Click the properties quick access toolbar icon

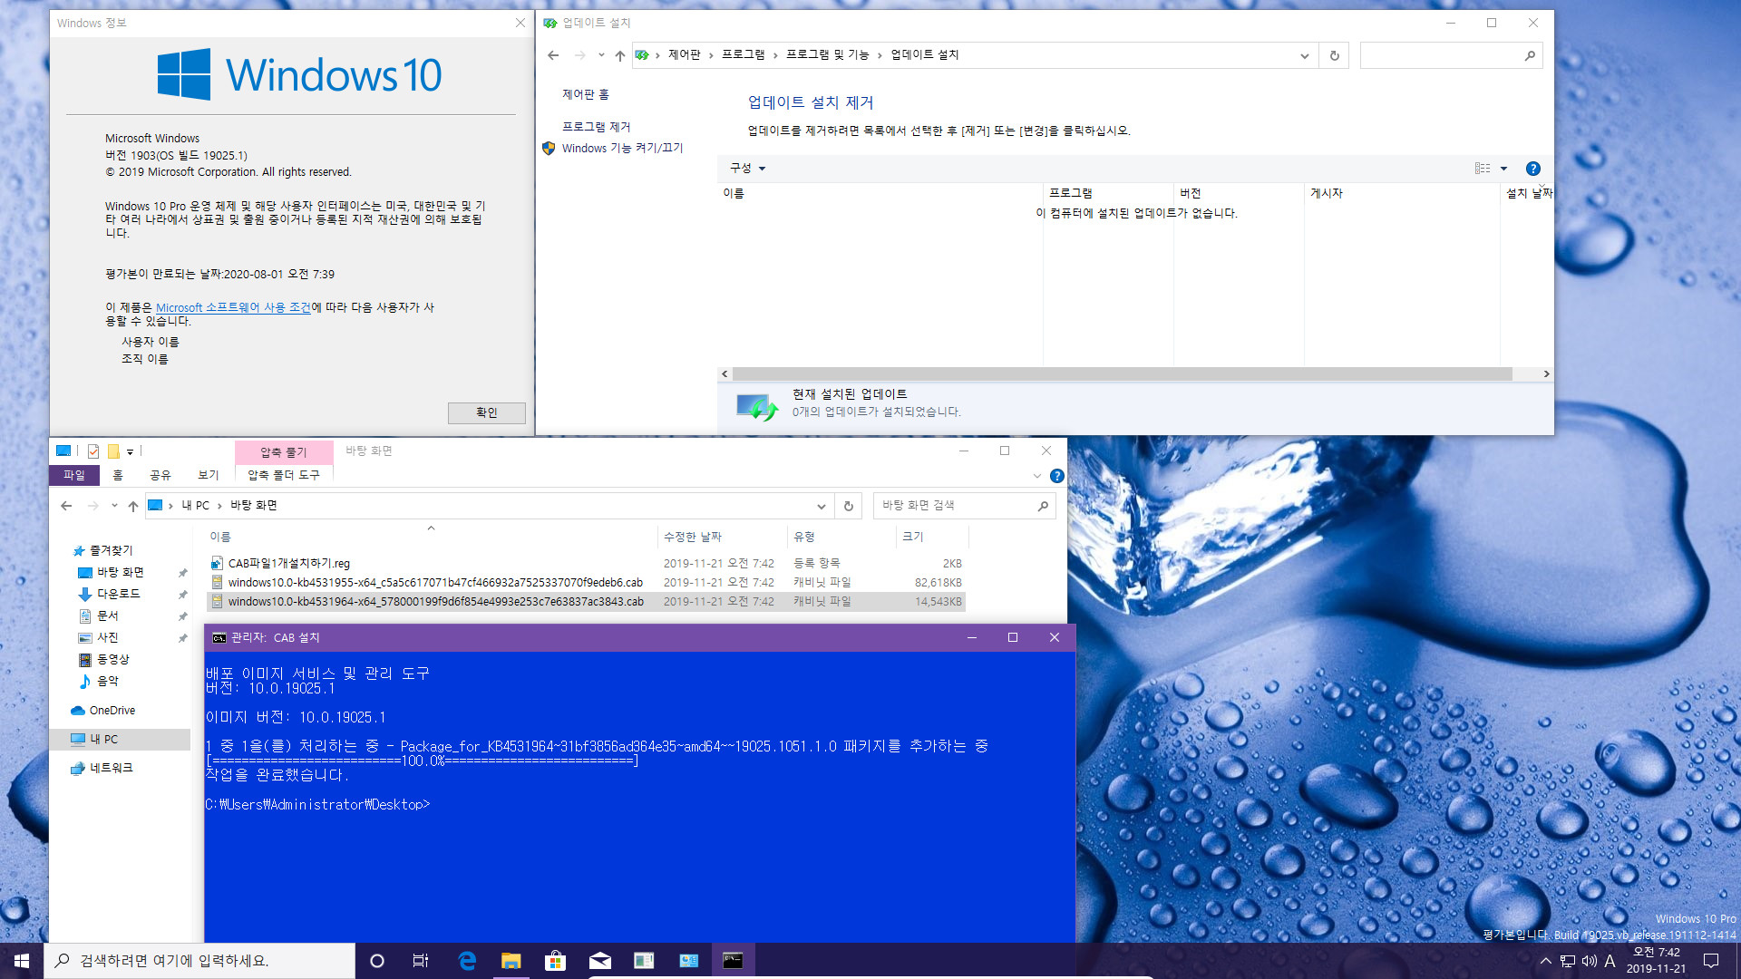pos(93,451)
